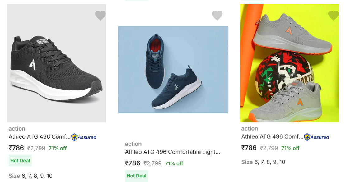Click the ₹786 price of navy sneaker
This screenshot has width=346, height=184.
(133, 163)
